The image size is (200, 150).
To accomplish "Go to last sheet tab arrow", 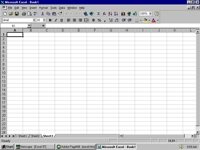I will pyautogui.click(x=13, y=136).
